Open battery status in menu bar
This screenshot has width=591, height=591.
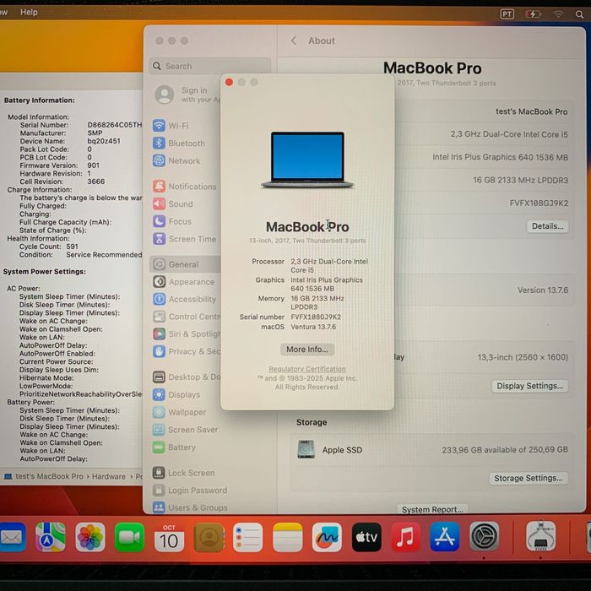533,14
